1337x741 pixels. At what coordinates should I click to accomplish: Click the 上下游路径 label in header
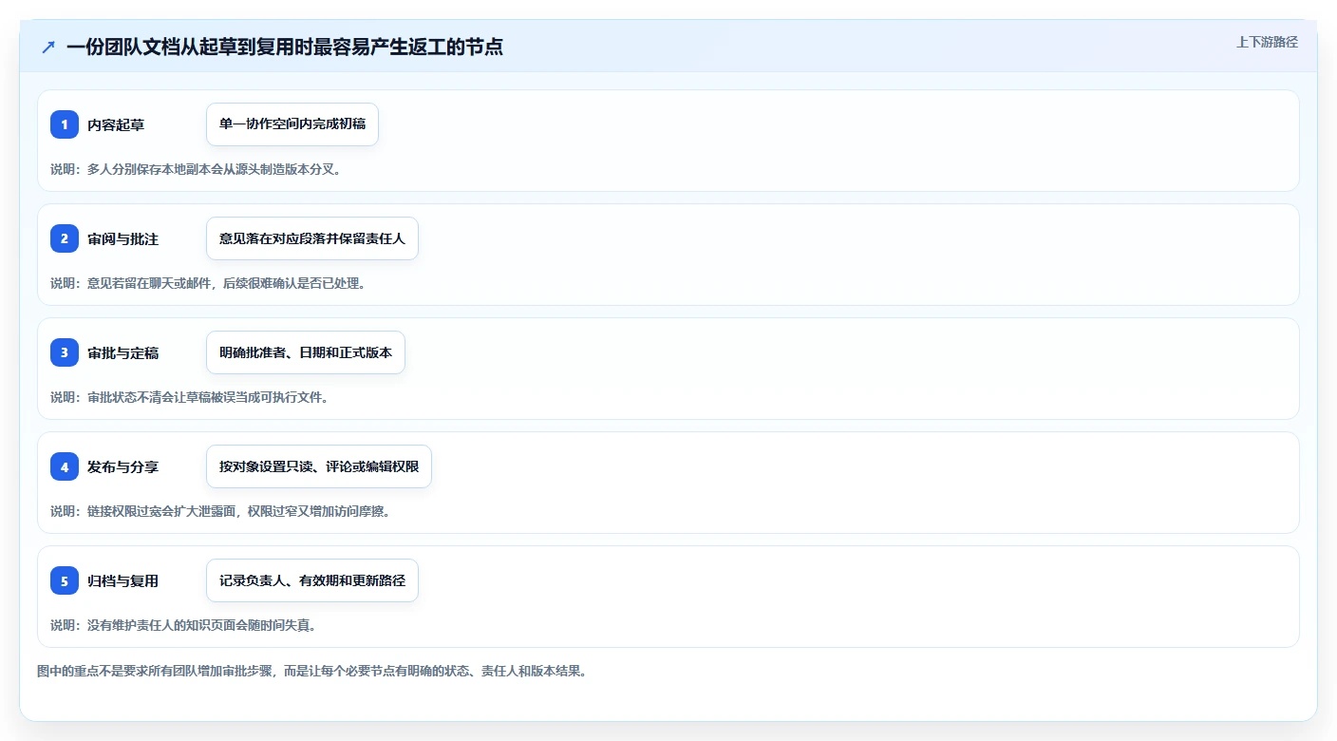pyautogui.click(x=1267, y=42)
